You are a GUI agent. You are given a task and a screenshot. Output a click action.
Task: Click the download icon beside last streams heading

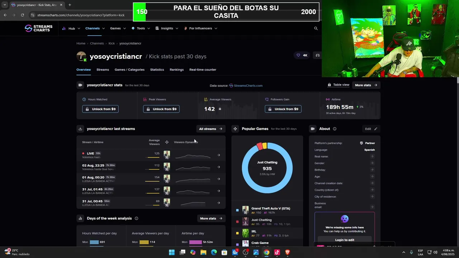80,129
